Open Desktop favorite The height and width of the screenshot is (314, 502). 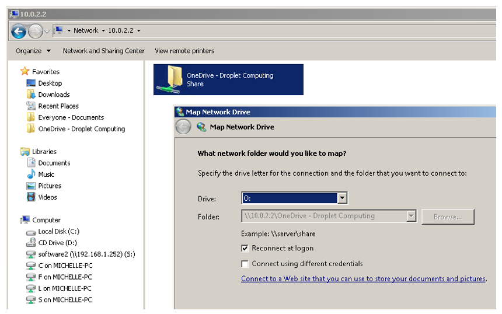click(x=50, y=83)
